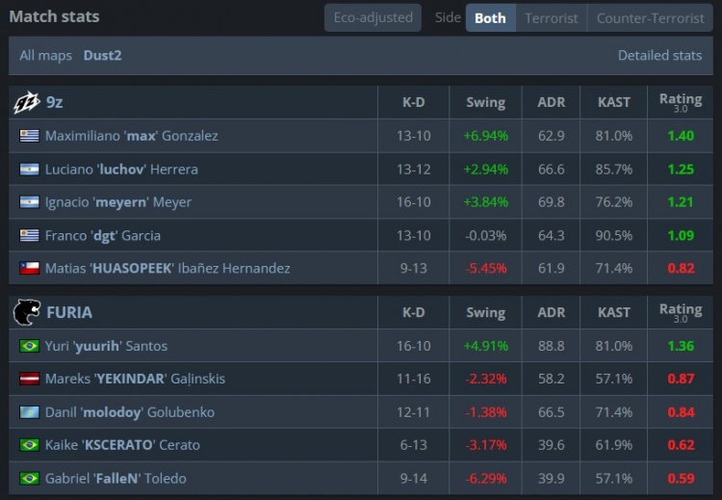Viewport: 722px width, 500px height.
Task: Select the Both side filter
Action: pyautogui.click(x=490, y=18)
